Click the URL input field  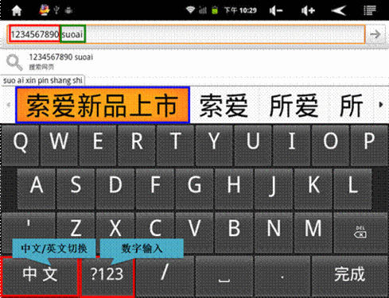[x=186, y=34]
